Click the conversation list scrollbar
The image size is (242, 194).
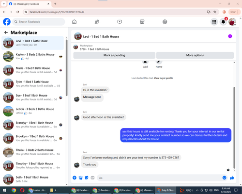(x=67, y=67)
